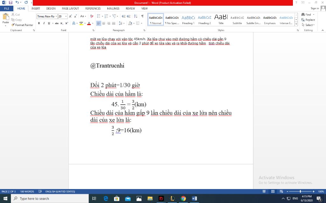326x203 pixels.
Task: Click Copy in the Clipboard group
Action: 17,20
